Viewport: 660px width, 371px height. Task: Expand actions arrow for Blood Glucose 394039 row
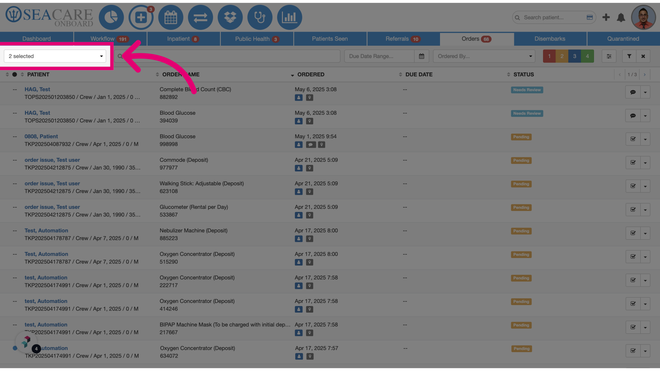point(645,116)
